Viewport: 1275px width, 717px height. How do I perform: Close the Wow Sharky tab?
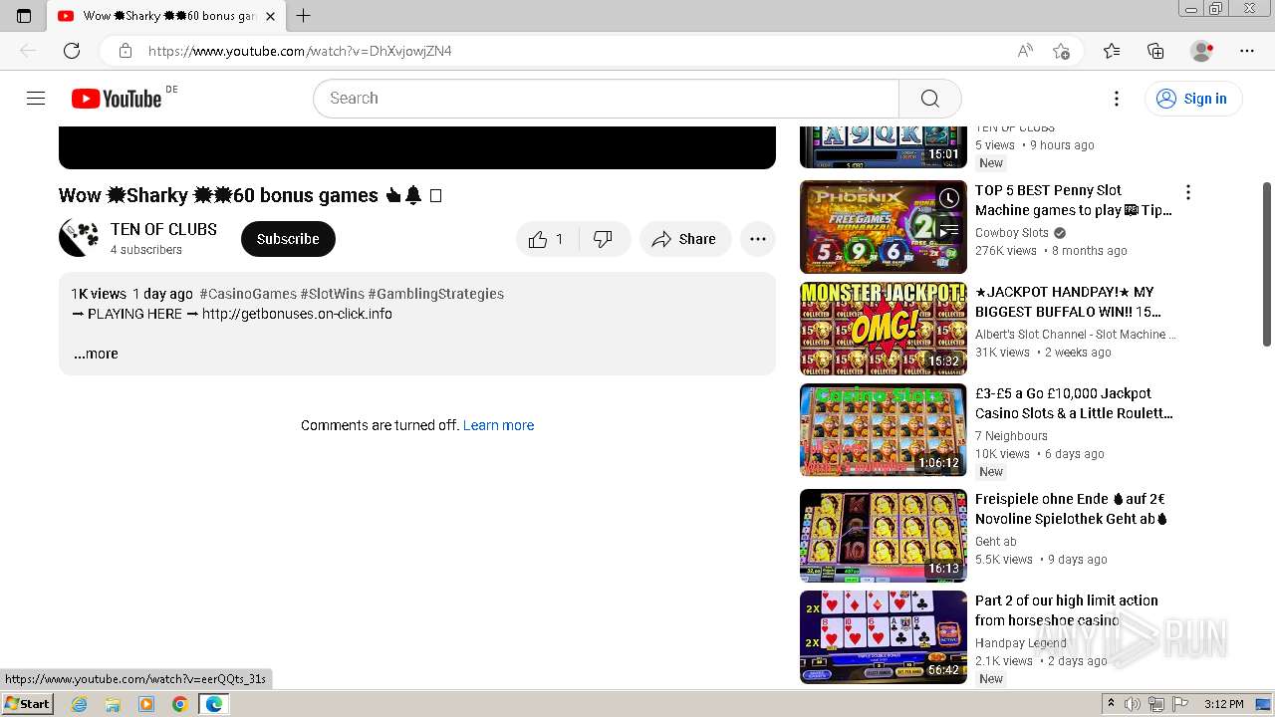(x=270, y=16)
